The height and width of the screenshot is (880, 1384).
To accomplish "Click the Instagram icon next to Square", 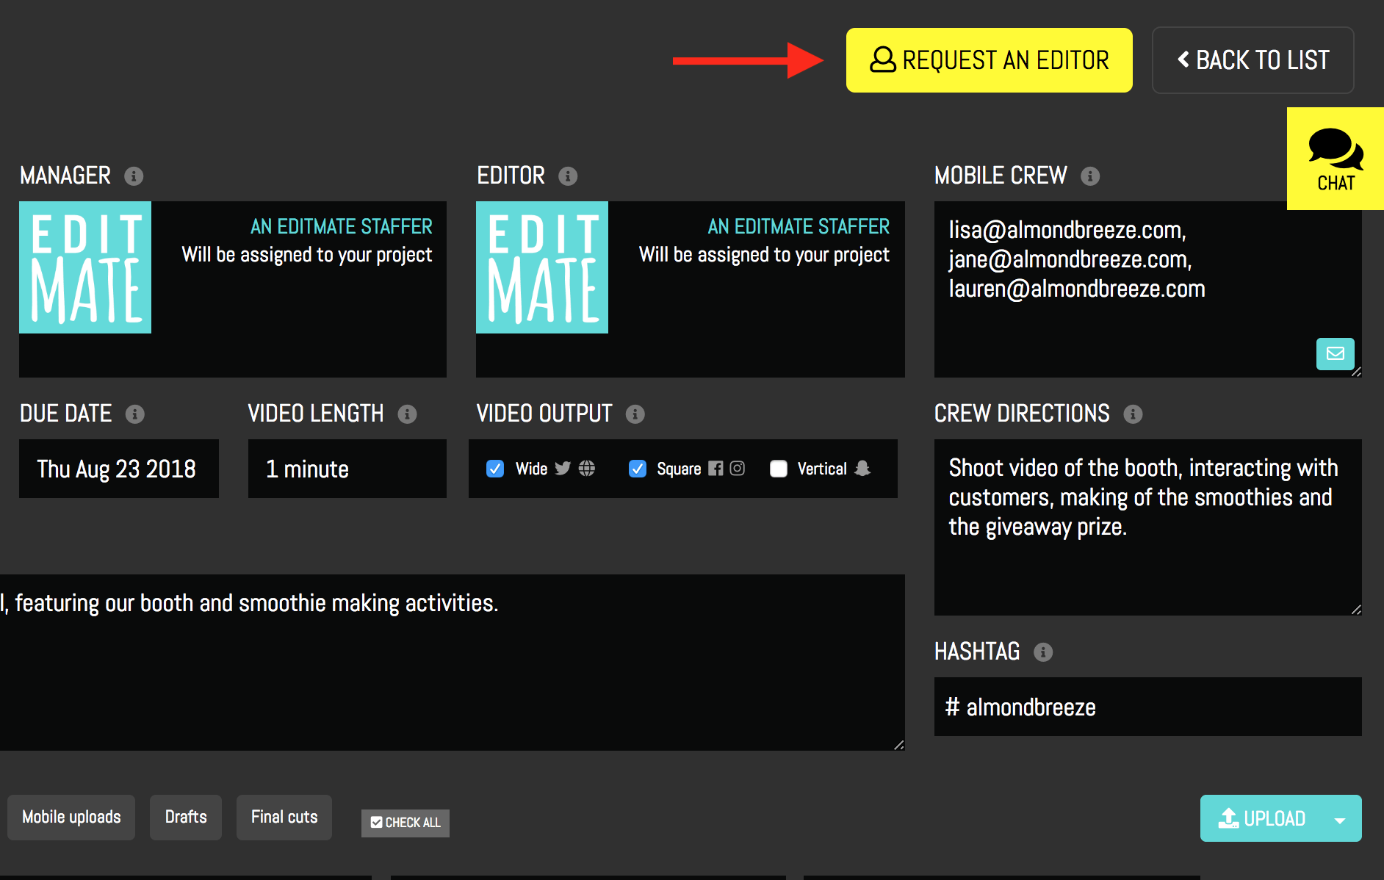I will [x=738, y=469].
